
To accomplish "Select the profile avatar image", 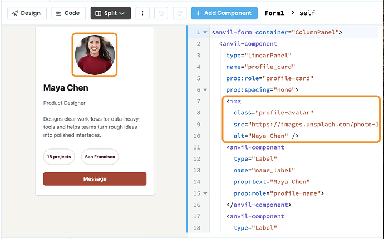I will coord(95,54).
